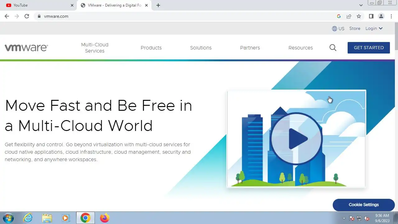Viewport: 398px width, 224px height.
Task: Launch Firefox from taskbar
Action: coord(105,218)
